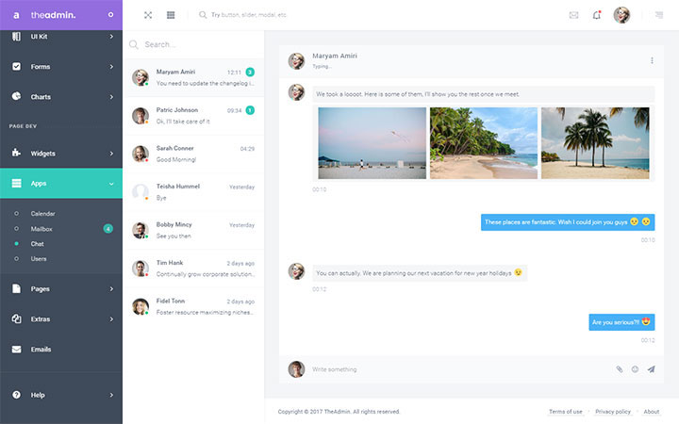
Task: Toggle the stacked-bars menu icon in topbar
Action: [x=171, y=15]
